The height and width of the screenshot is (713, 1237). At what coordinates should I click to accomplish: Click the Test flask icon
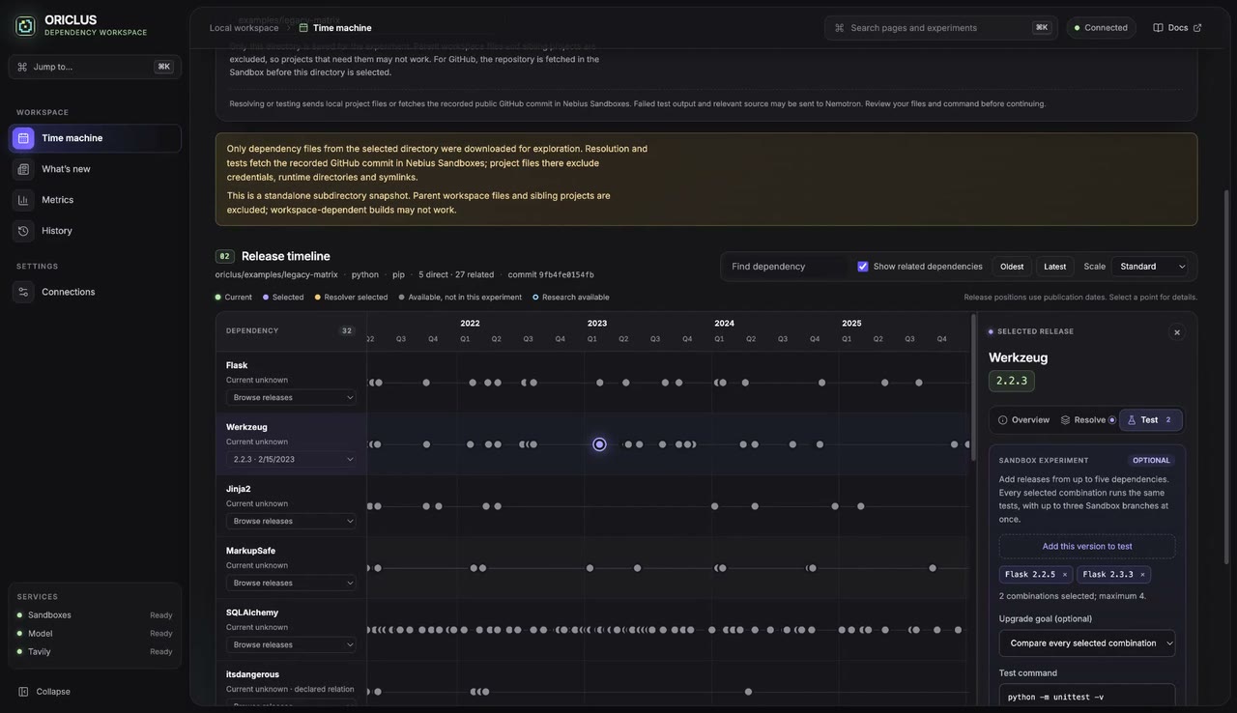click(x=1132, y=420)
